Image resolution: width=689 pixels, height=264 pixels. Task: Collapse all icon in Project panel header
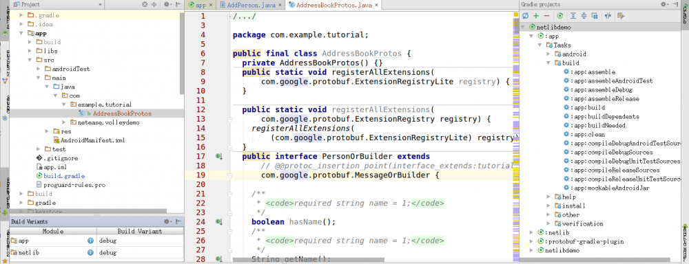tap(154, 4)
